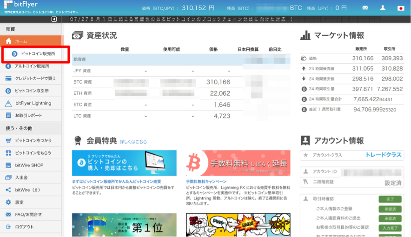Image resolution: width=411 pixels, height=237 pixels.
Task: Click the まずはビットコイン販売所でかんたんビットコイン売買 link
Action: tap(116, 182)
